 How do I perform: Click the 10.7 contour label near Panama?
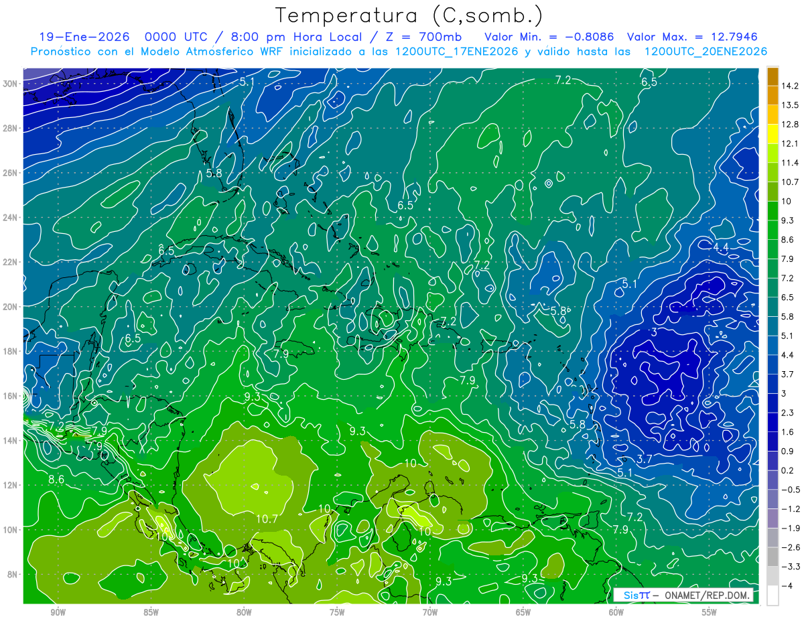pyautogui.click(x=267, y=519)
